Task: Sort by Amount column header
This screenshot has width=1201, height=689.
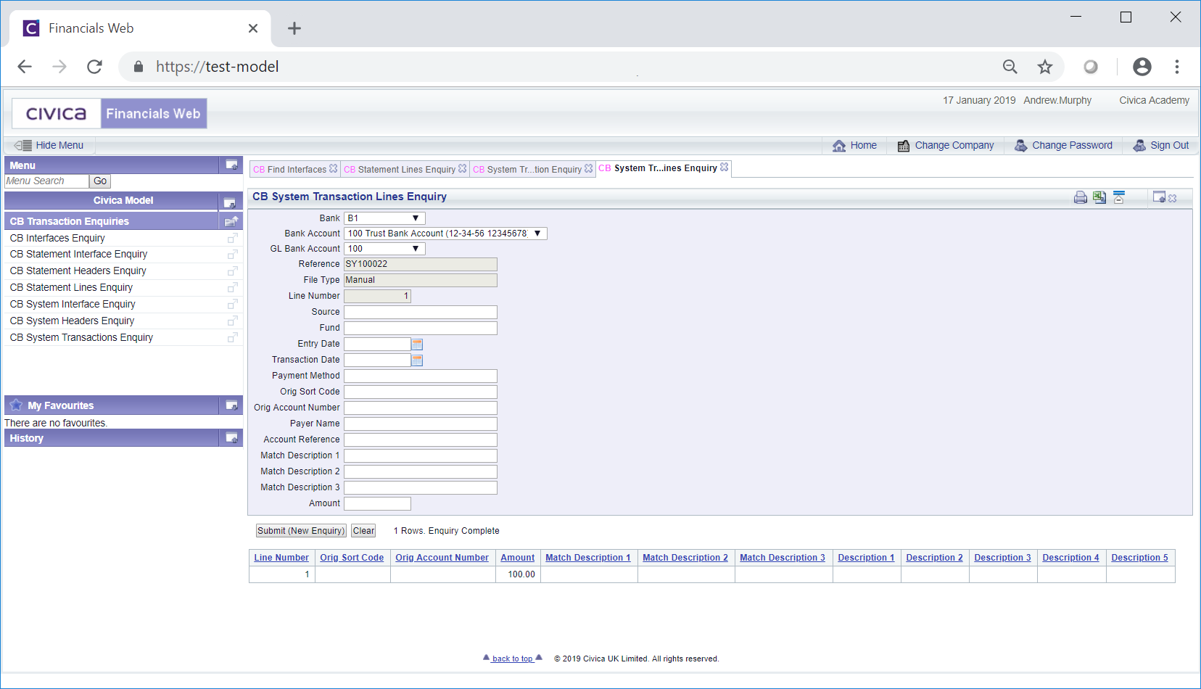Action: (x=518, y=558)
